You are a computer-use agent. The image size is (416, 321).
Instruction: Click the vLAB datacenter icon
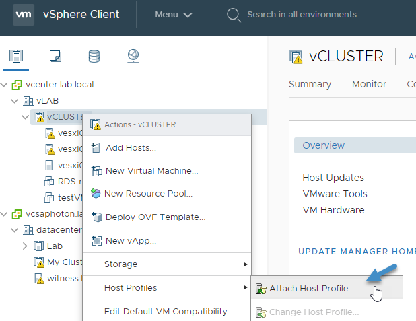[x=28, y=101]
